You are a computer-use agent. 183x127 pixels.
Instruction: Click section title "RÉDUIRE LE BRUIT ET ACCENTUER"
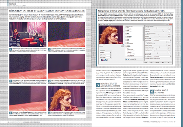click(x=110, y=85)
